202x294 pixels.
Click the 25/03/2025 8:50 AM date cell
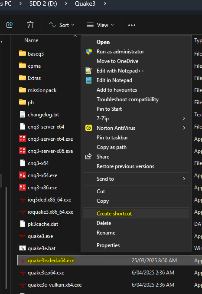(x=154, y=261)
